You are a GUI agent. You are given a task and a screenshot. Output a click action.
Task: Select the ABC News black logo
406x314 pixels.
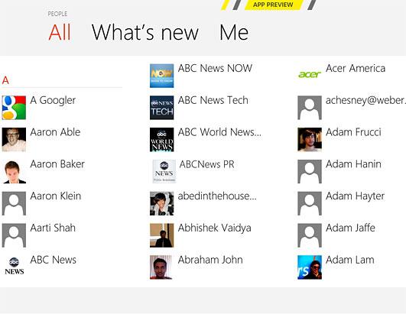tap(14, 267)
